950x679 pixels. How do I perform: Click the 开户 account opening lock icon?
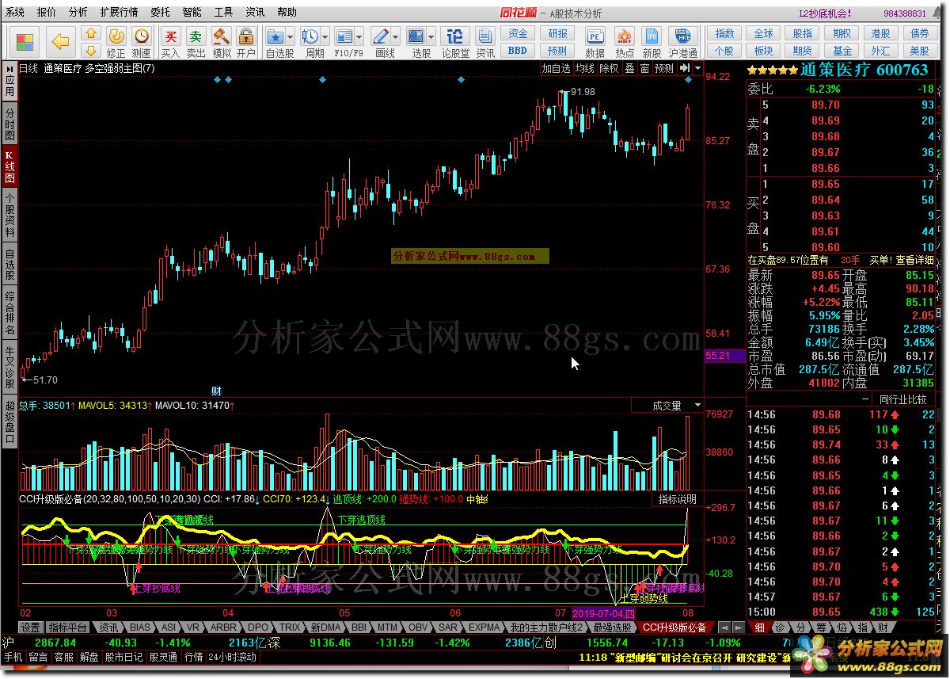tap(246, 42)
